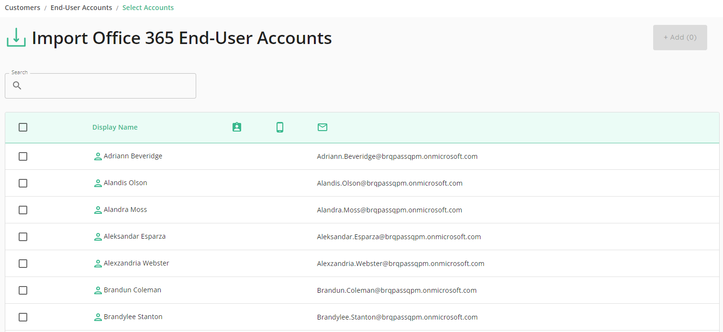Click the user icon beside Aleksandar Esparza
The image size is (723, 332).
pyautogui.click(x=98, y=237)
